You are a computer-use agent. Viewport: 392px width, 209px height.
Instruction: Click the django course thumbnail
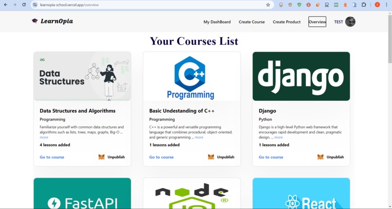point(301,76)
